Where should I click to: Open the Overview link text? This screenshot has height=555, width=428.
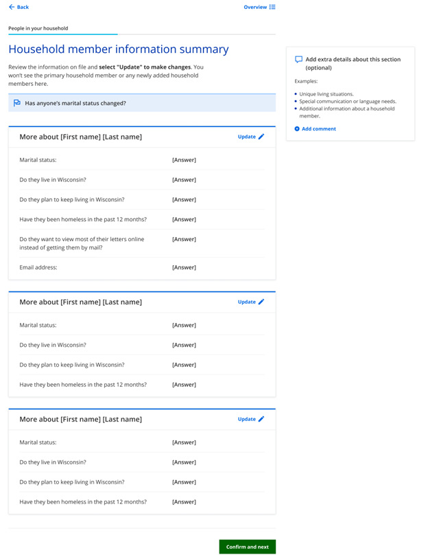click(x=255, y=7)
